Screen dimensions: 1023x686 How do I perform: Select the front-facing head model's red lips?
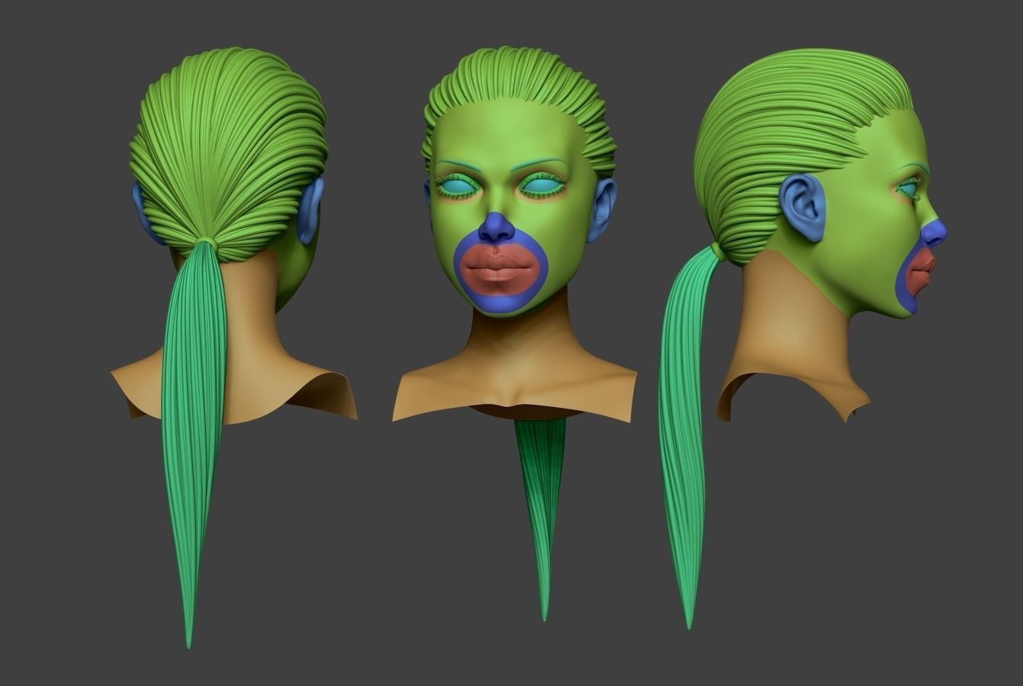(500, 270)
